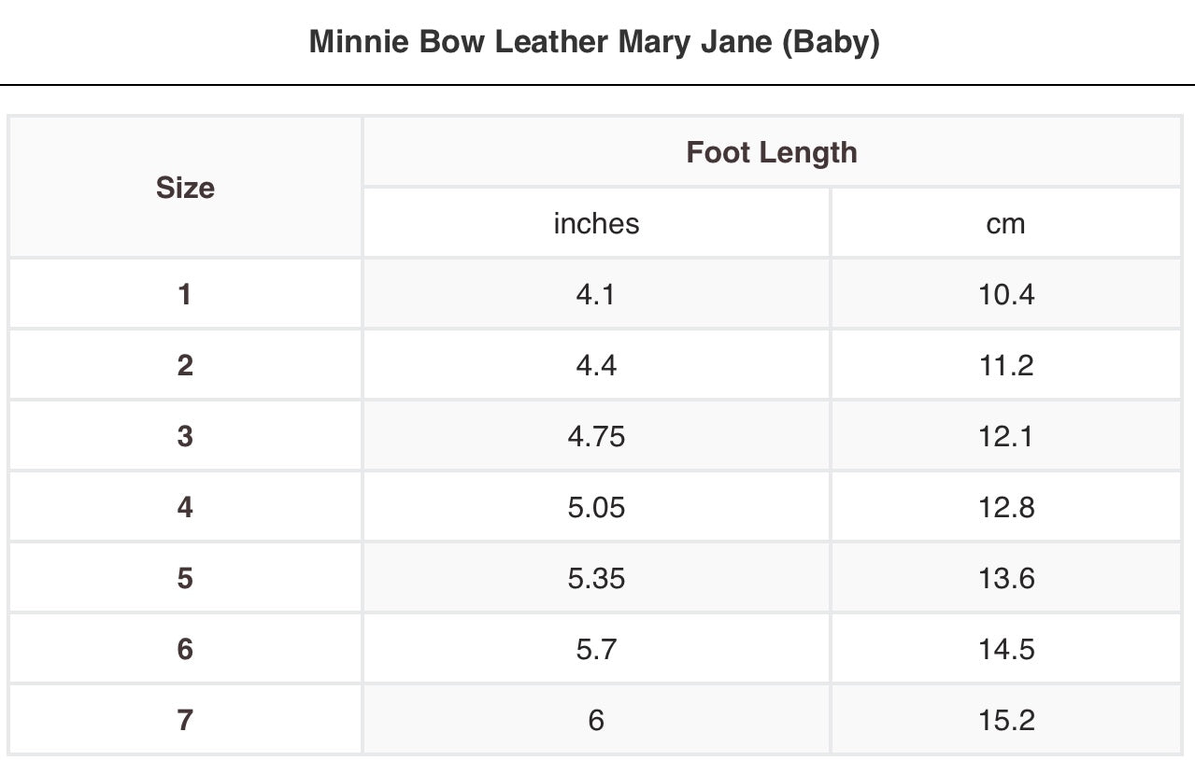This screenshot has width=1195, height=760.
Task: Select the 11.2 cm cell
Action: coord(1006,365)
